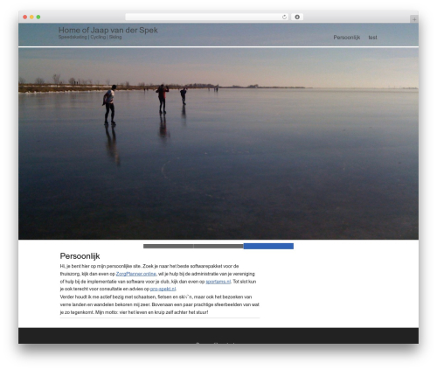Click the ice skating hero image
Image resolution: width=437 pixels, height=370 pixels.
pyautogui.click(x=218, y=143)
